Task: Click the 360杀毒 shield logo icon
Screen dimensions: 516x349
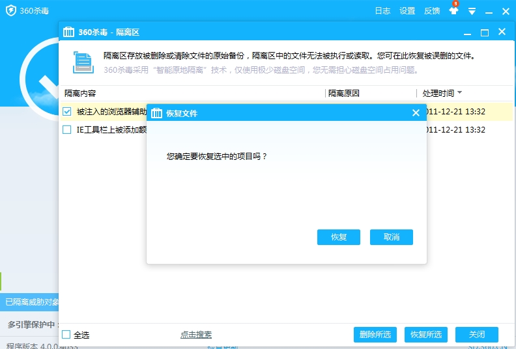Action: click(11, 10)
